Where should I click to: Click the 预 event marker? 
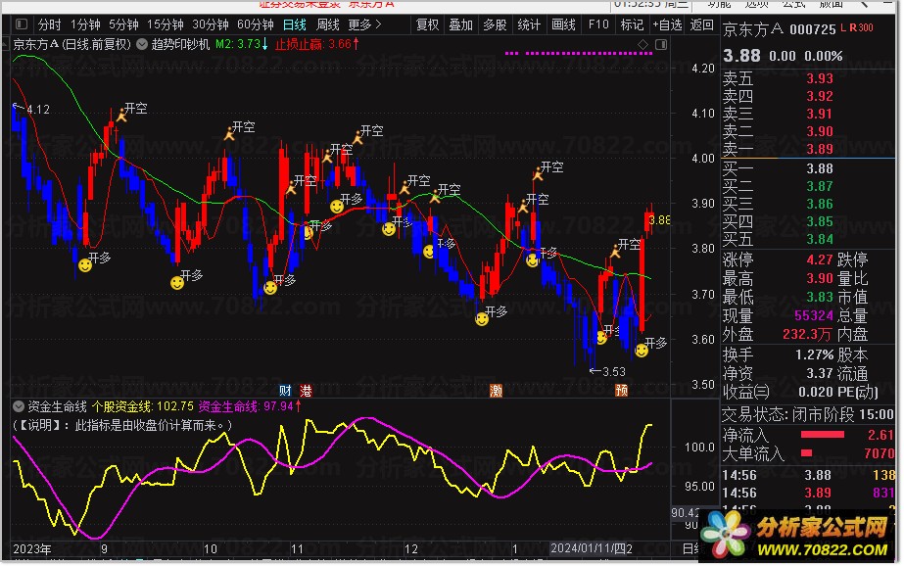pos(622,390)
